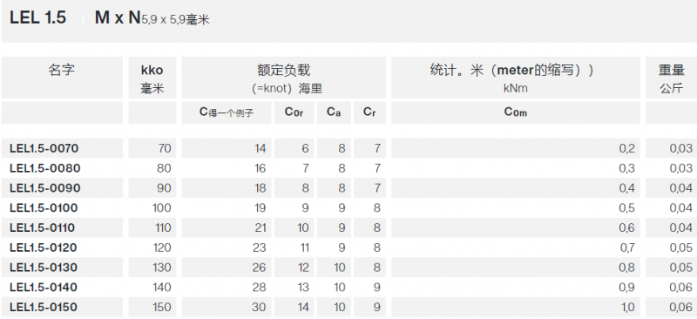Open the LEL1.5-0080 product entry
Image resolution: width=697 pixels, height=319 pixels.
pyautogui.click(x=45, y=168)
